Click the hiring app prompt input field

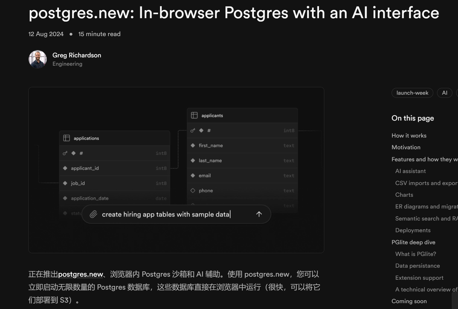[x=165, y=214]
